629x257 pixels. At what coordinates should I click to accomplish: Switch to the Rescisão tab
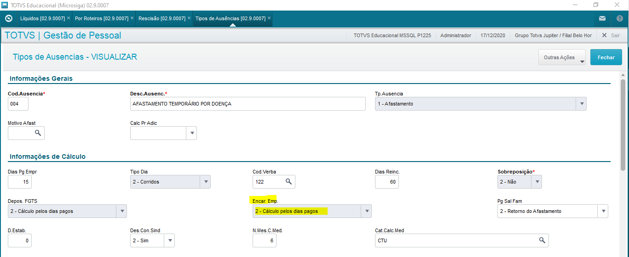(x=162, y=18)
